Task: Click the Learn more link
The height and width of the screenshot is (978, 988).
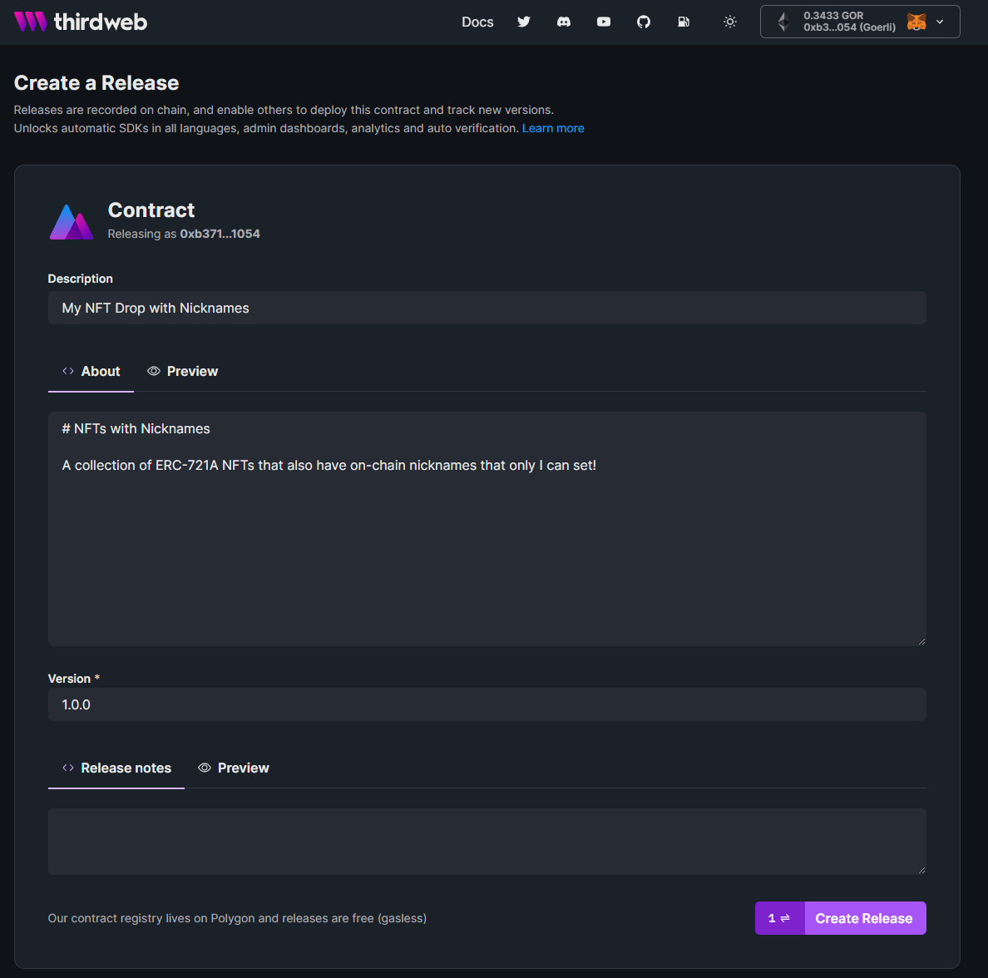Action: point(553,128)
